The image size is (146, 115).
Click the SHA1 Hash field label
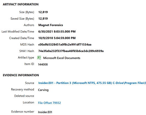27,51
